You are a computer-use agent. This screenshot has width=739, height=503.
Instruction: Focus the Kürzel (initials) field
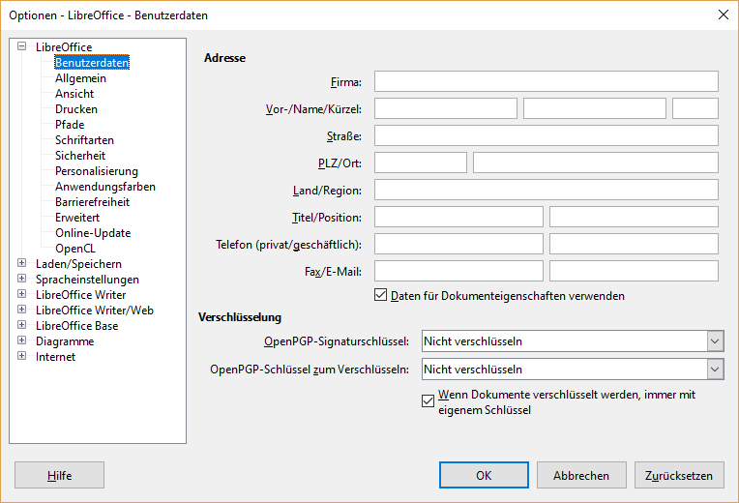695,108
